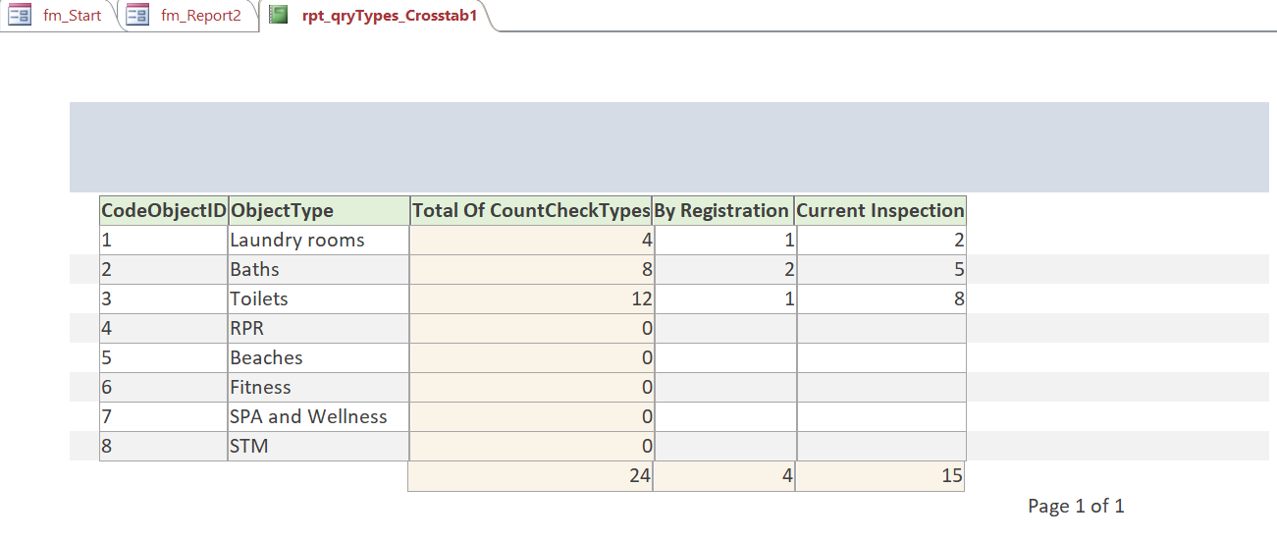Click the fm_Start form tab icon
Viewport: 1277px width, 541px height.
20,15
